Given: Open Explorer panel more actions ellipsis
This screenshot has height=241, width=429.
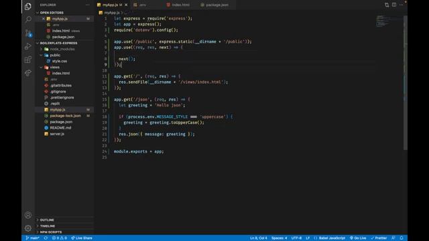Looking at the screenshot, I should tap(88, 5).
